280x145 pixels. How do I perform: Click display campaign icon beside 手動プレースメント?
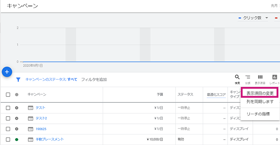click(x=30, y=139)
